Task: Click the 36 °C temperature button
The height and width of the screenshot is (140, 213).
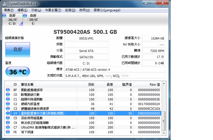Action: tap(18, 72)
